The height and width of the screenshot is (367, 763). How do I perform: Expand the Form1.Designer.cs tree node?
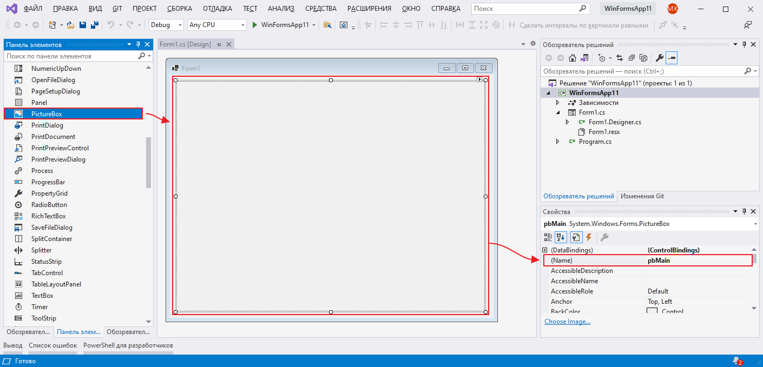point(567,122)
